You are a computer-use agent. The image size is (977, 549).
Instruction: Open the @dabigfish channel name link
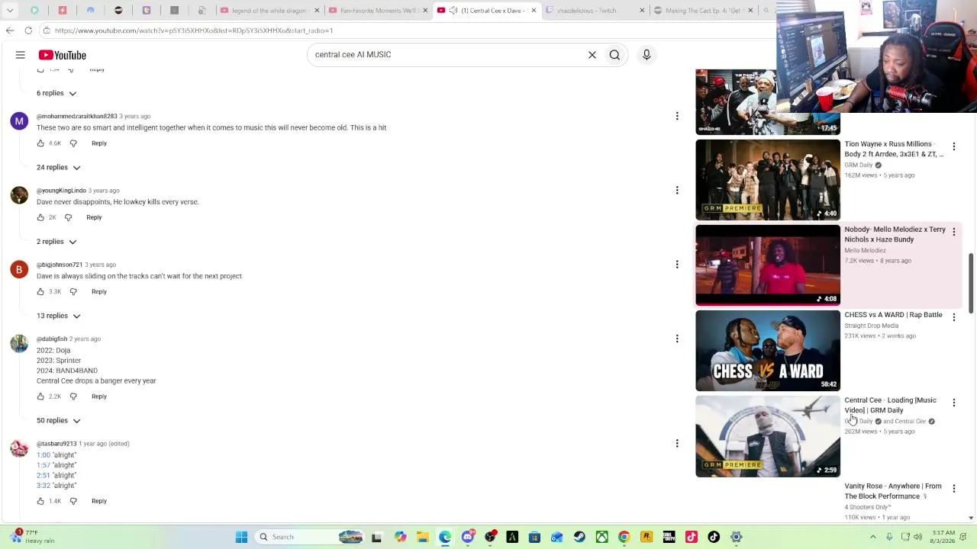point(52,339)
